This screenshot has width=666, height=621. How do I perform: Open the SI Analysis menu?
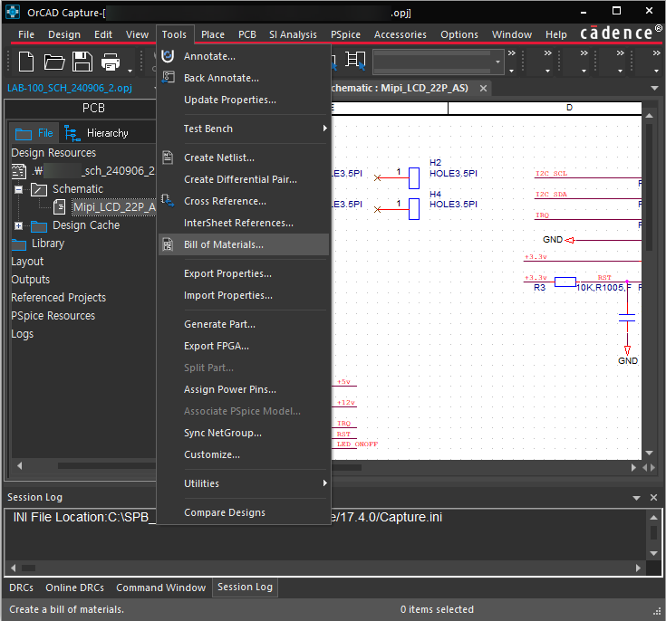click(293, 34)
